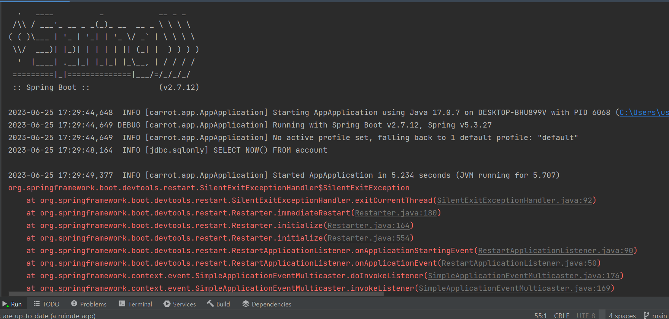This screenshot has width=669, height=319.
Task: Open the C:\Users path link in log
Action: tap(644, 113)
